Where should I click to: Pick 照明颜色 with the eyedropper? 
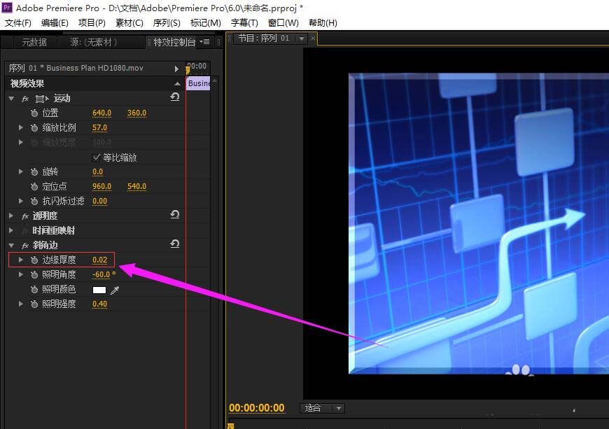[x=115, y=290]
